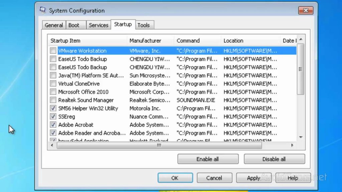Click the horizontal scrollbar thumb
The image size is (342, 192).
tap(159, 145)
